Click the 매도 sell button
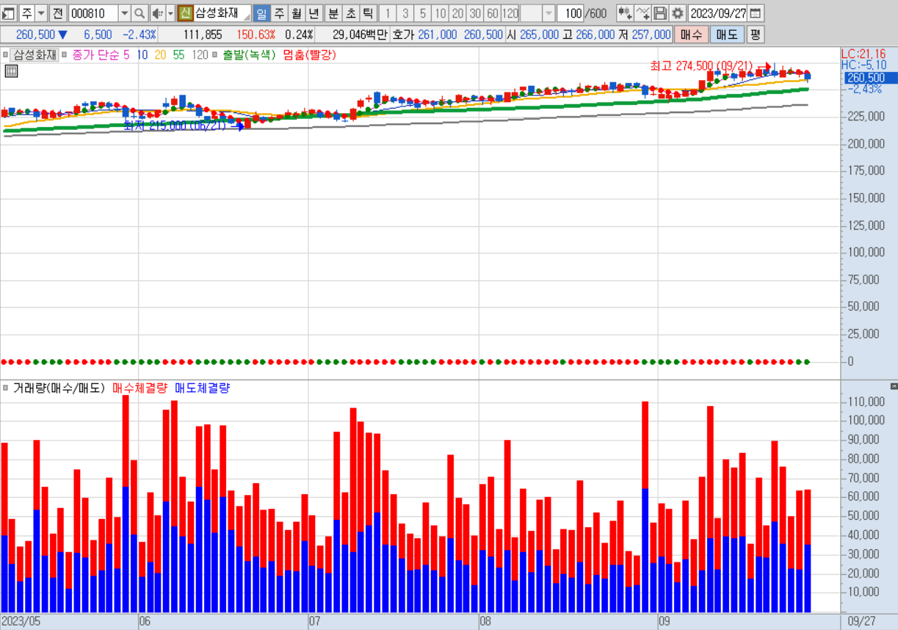Viewport: 898px width, 630px height. click(727, 35)
